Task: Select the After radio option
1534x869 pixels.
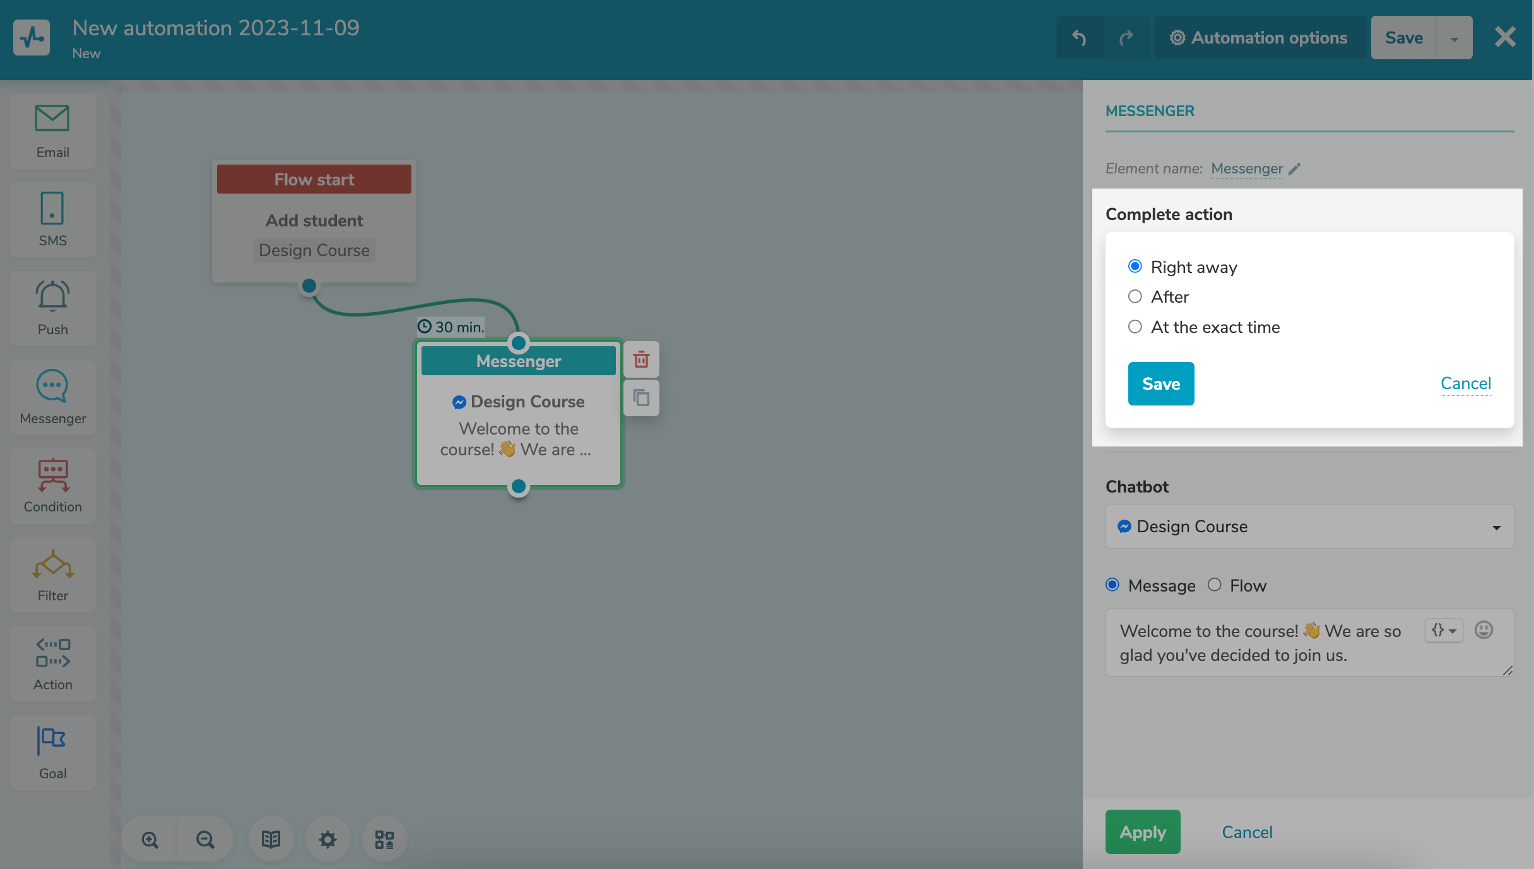Action: point(1135,296)
